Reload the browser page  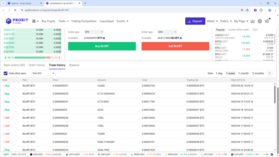(15, 10)
